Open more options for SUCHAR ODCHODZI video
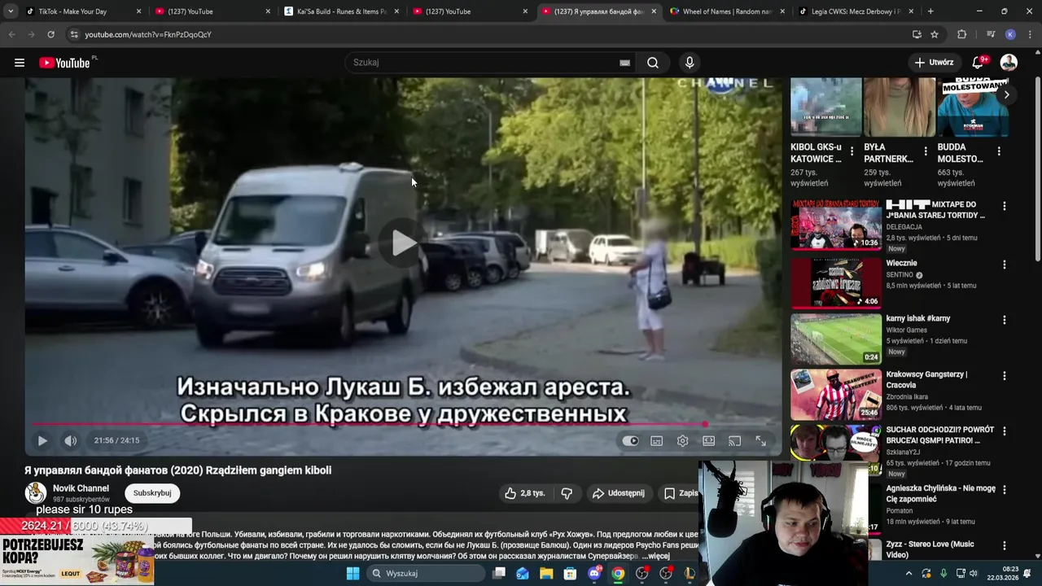 point(1004,431)
